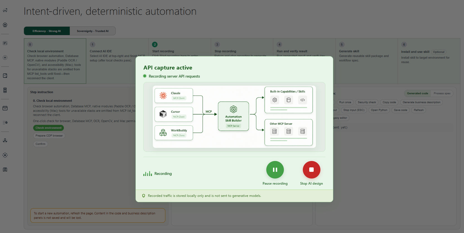The image size is (464, 233).
Task: Click the plus-circle icon in left sidebar
Action: (x=5, y=58)
